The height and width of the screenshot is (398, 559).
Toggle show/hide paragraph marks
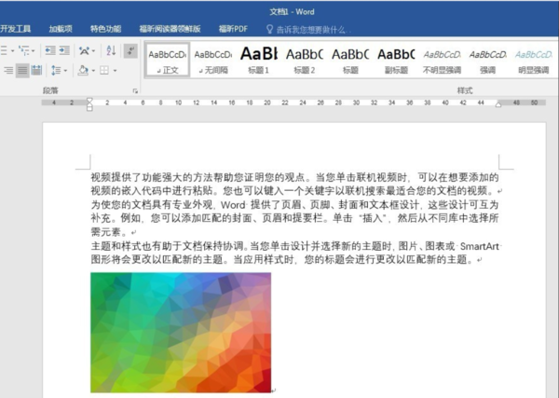[x=130, y=50]
